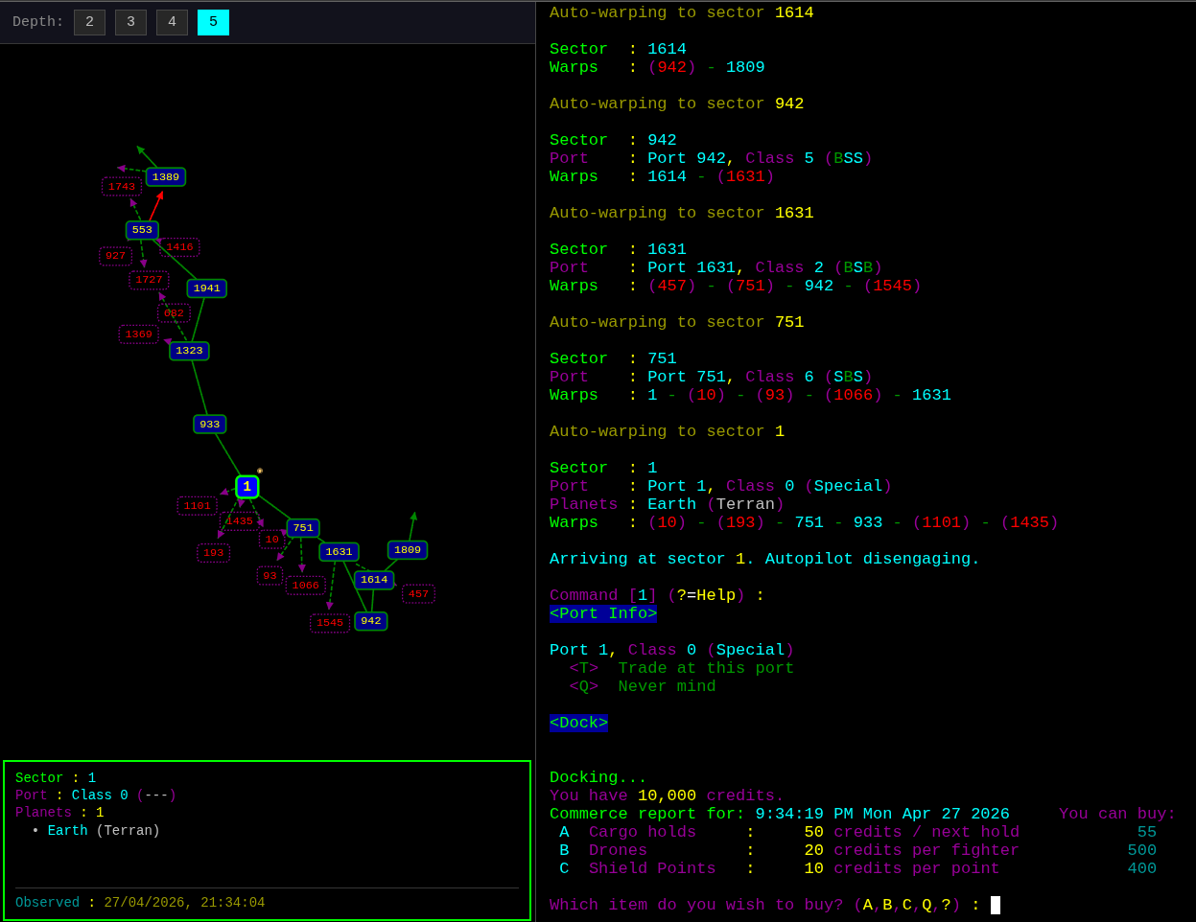
Task: Choose <Q> Never mind option
Action: [643, 687]
